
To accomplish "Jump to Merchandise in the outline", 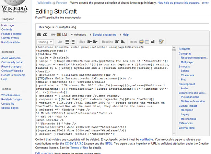I will [x=188, y=119].
